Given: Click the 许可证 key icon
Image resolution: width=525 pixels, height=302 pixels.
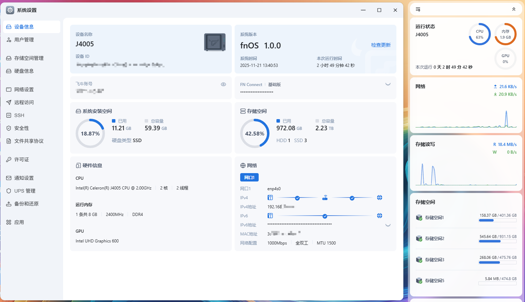Looking at the screenshot, I should 9,160.
